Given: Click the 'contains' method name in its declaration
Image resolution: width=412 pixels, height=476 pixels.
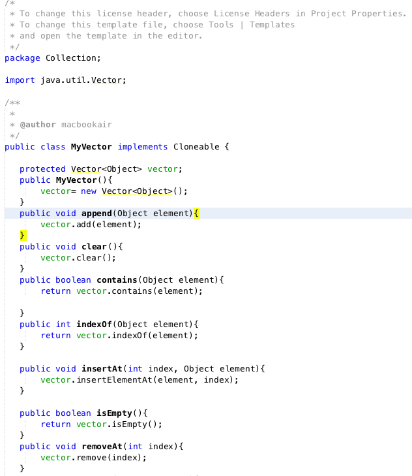Looking at the screenshot, I should (x=117, y=280).
